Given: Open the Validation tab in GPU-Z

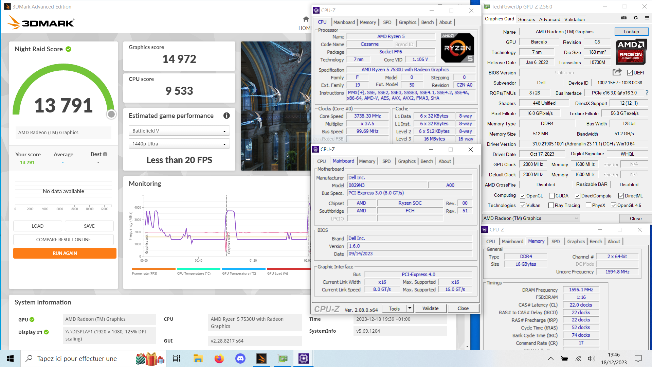Looking at the screenshot, I should (574, 19).
